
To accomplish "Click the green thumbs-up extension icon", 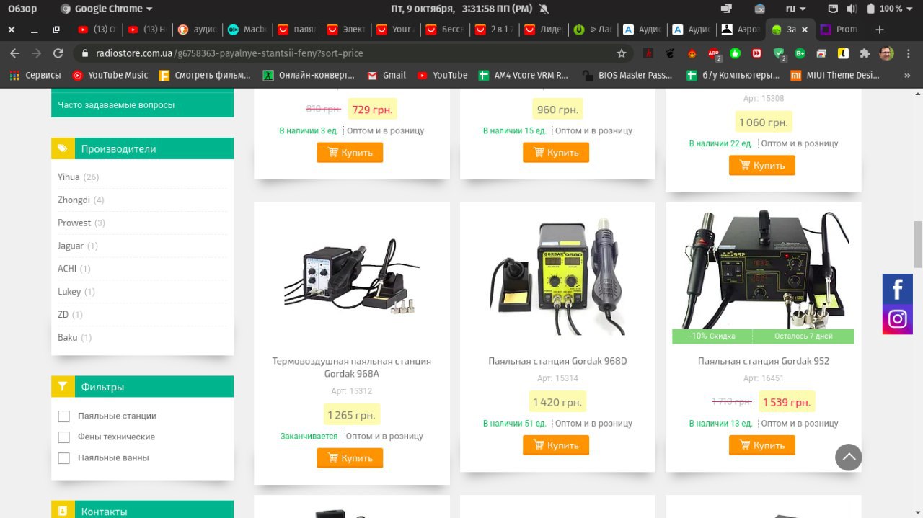I will [735, 53].
